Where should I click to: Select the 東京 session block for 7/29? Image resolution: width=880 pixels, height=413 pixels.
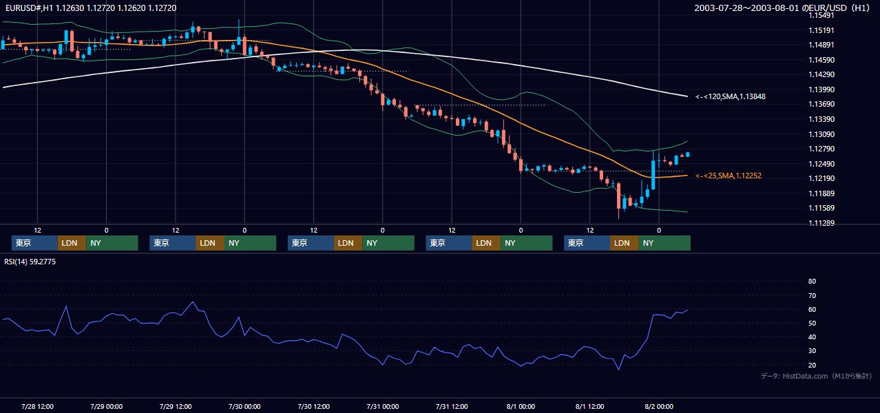[x=173, y=243]
